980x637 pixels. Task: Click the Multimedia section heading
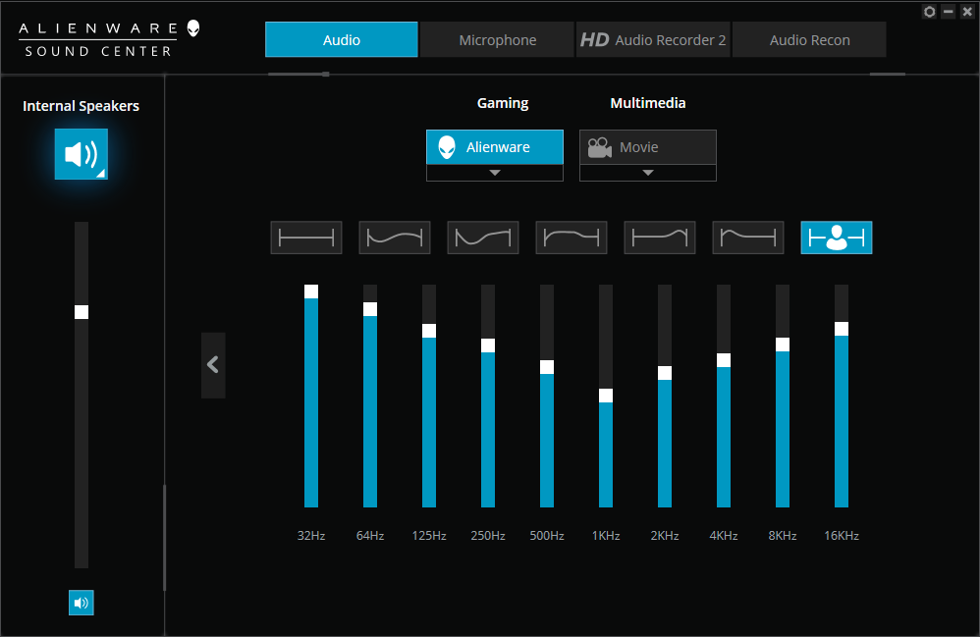[x=648, y=103]
